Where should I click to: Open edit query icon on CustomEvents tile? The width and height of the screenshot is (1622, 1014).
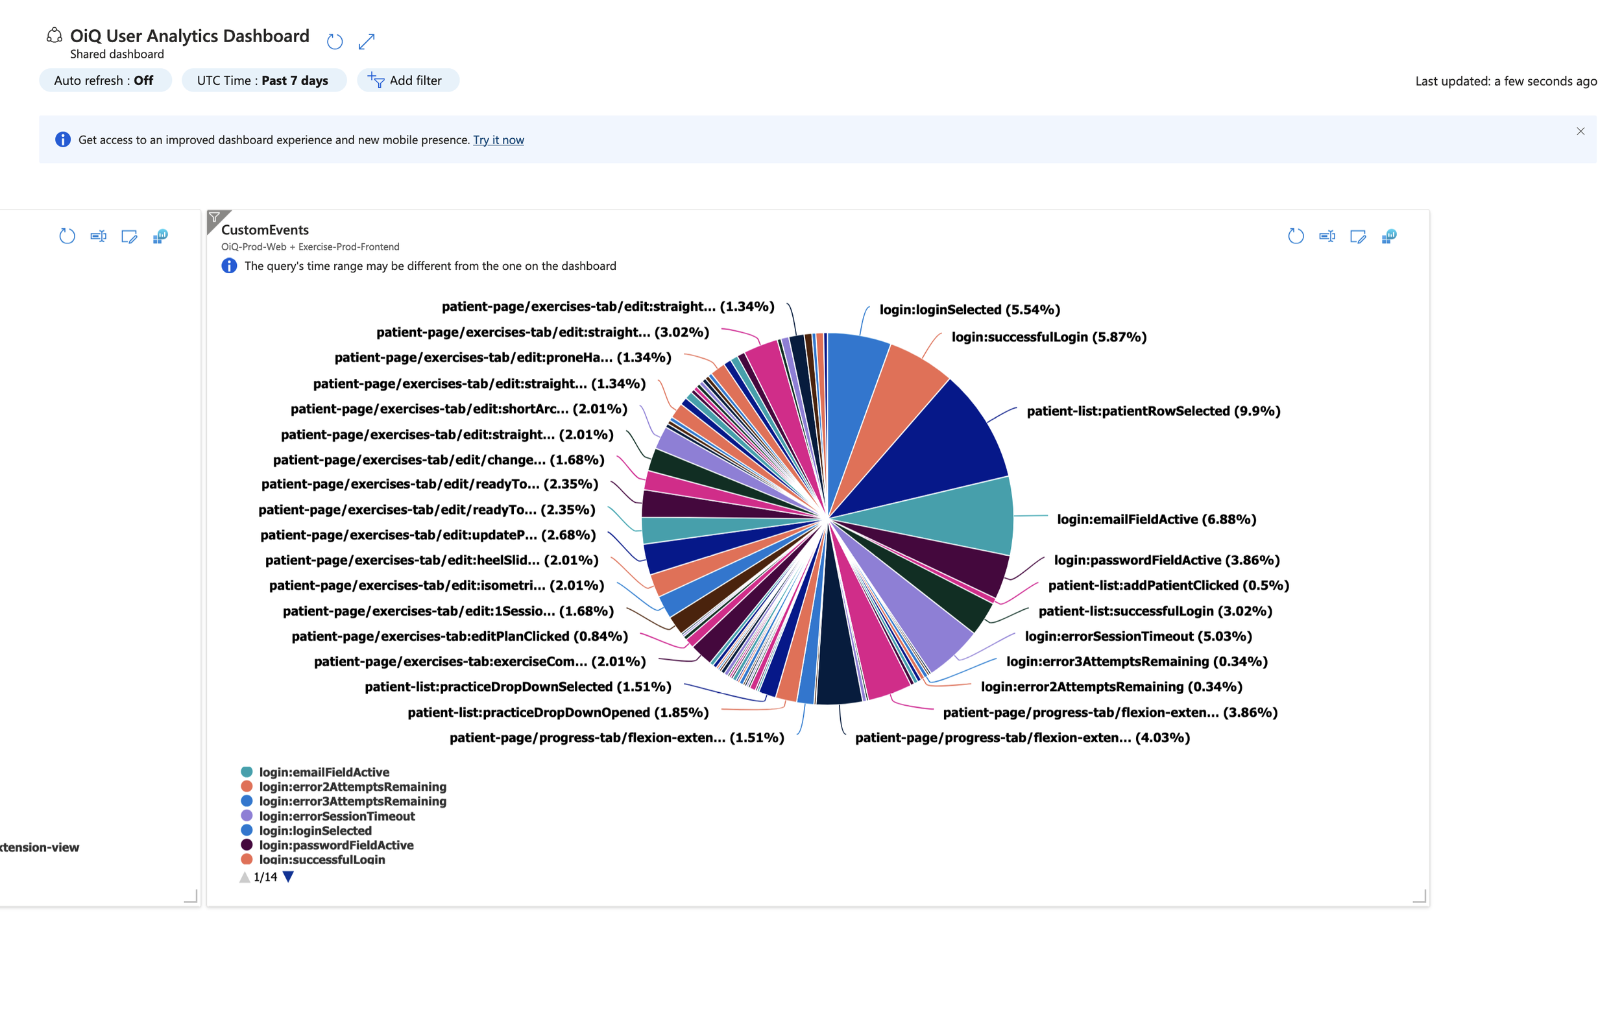[1358, 236]
